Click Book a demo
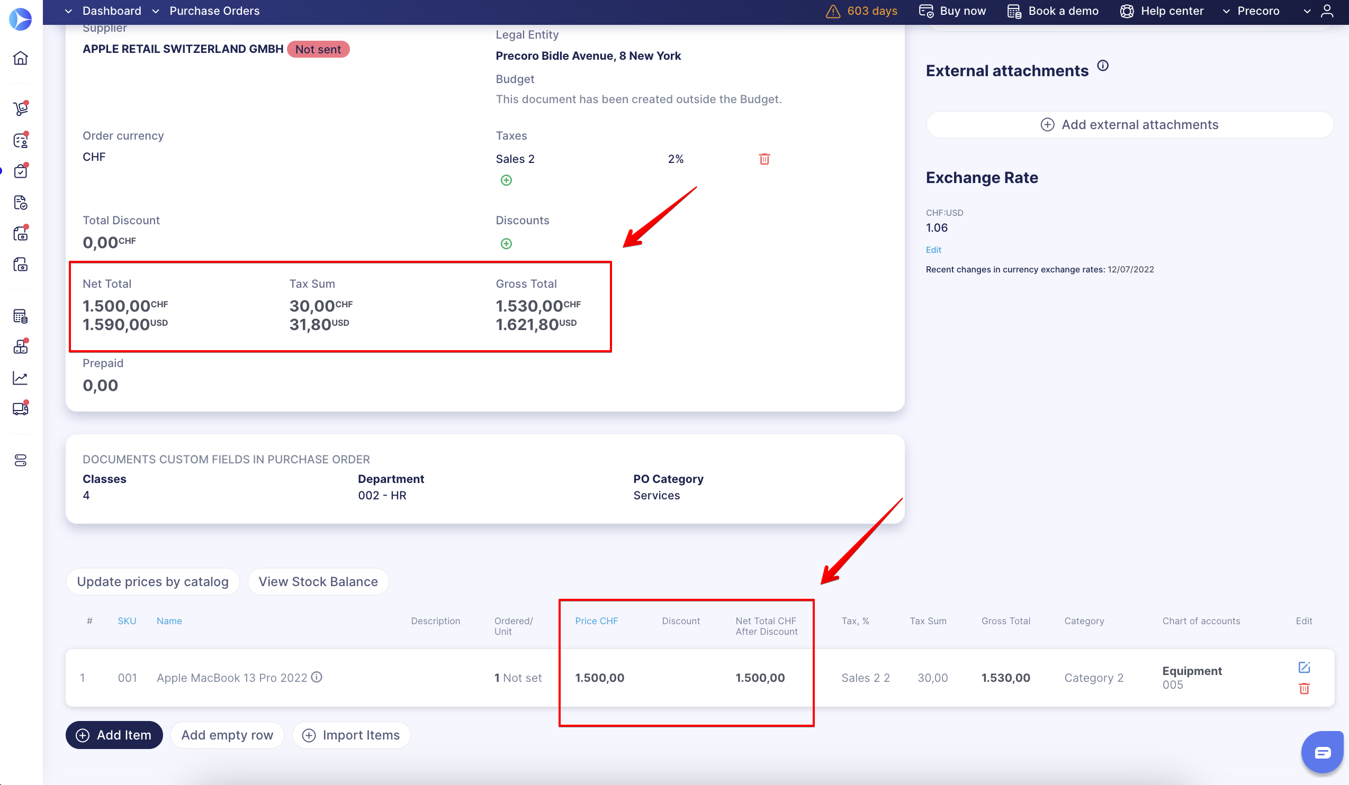 click(x=1053, y=11)
